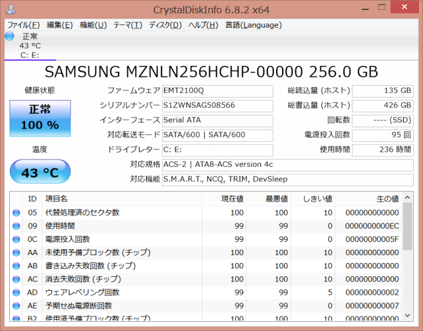Screen dimensions: 423x331
Task: Click the features field S.M.A.R.T., NCQ, TRIM
Action: (x=287, y=180)
